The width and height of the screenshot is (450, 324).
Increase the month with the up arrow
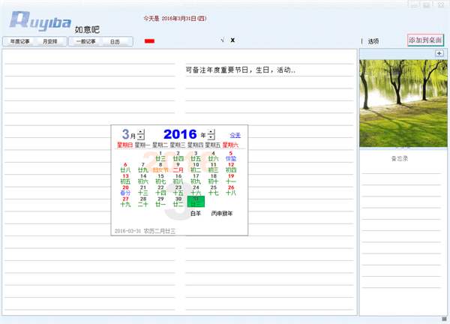coord(141,131)
